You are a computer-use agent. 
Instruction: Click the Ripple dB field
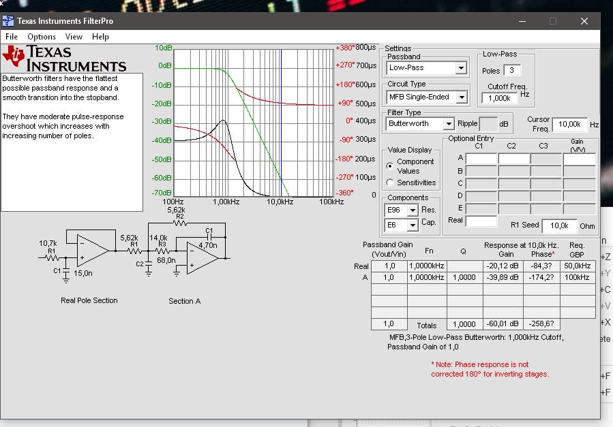[x=488, y=124]
